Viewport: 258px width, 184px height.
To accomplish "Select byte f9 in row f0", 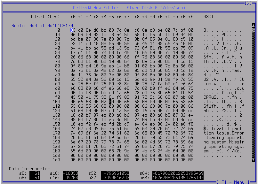I will (119, 97).
